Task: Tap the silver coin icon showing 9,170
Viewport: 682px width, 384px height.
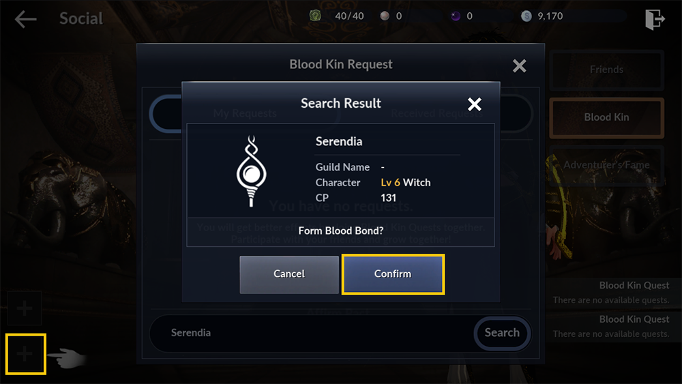Action: click(527, 16)
